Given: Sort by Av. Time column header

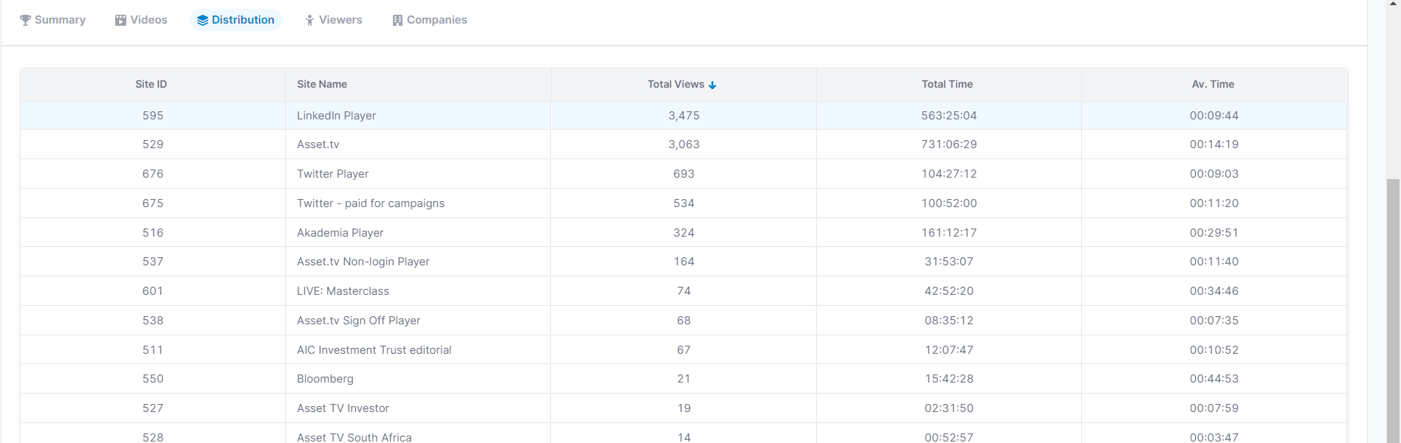Looking at the screenshot, I should (x=1213, y=84).
